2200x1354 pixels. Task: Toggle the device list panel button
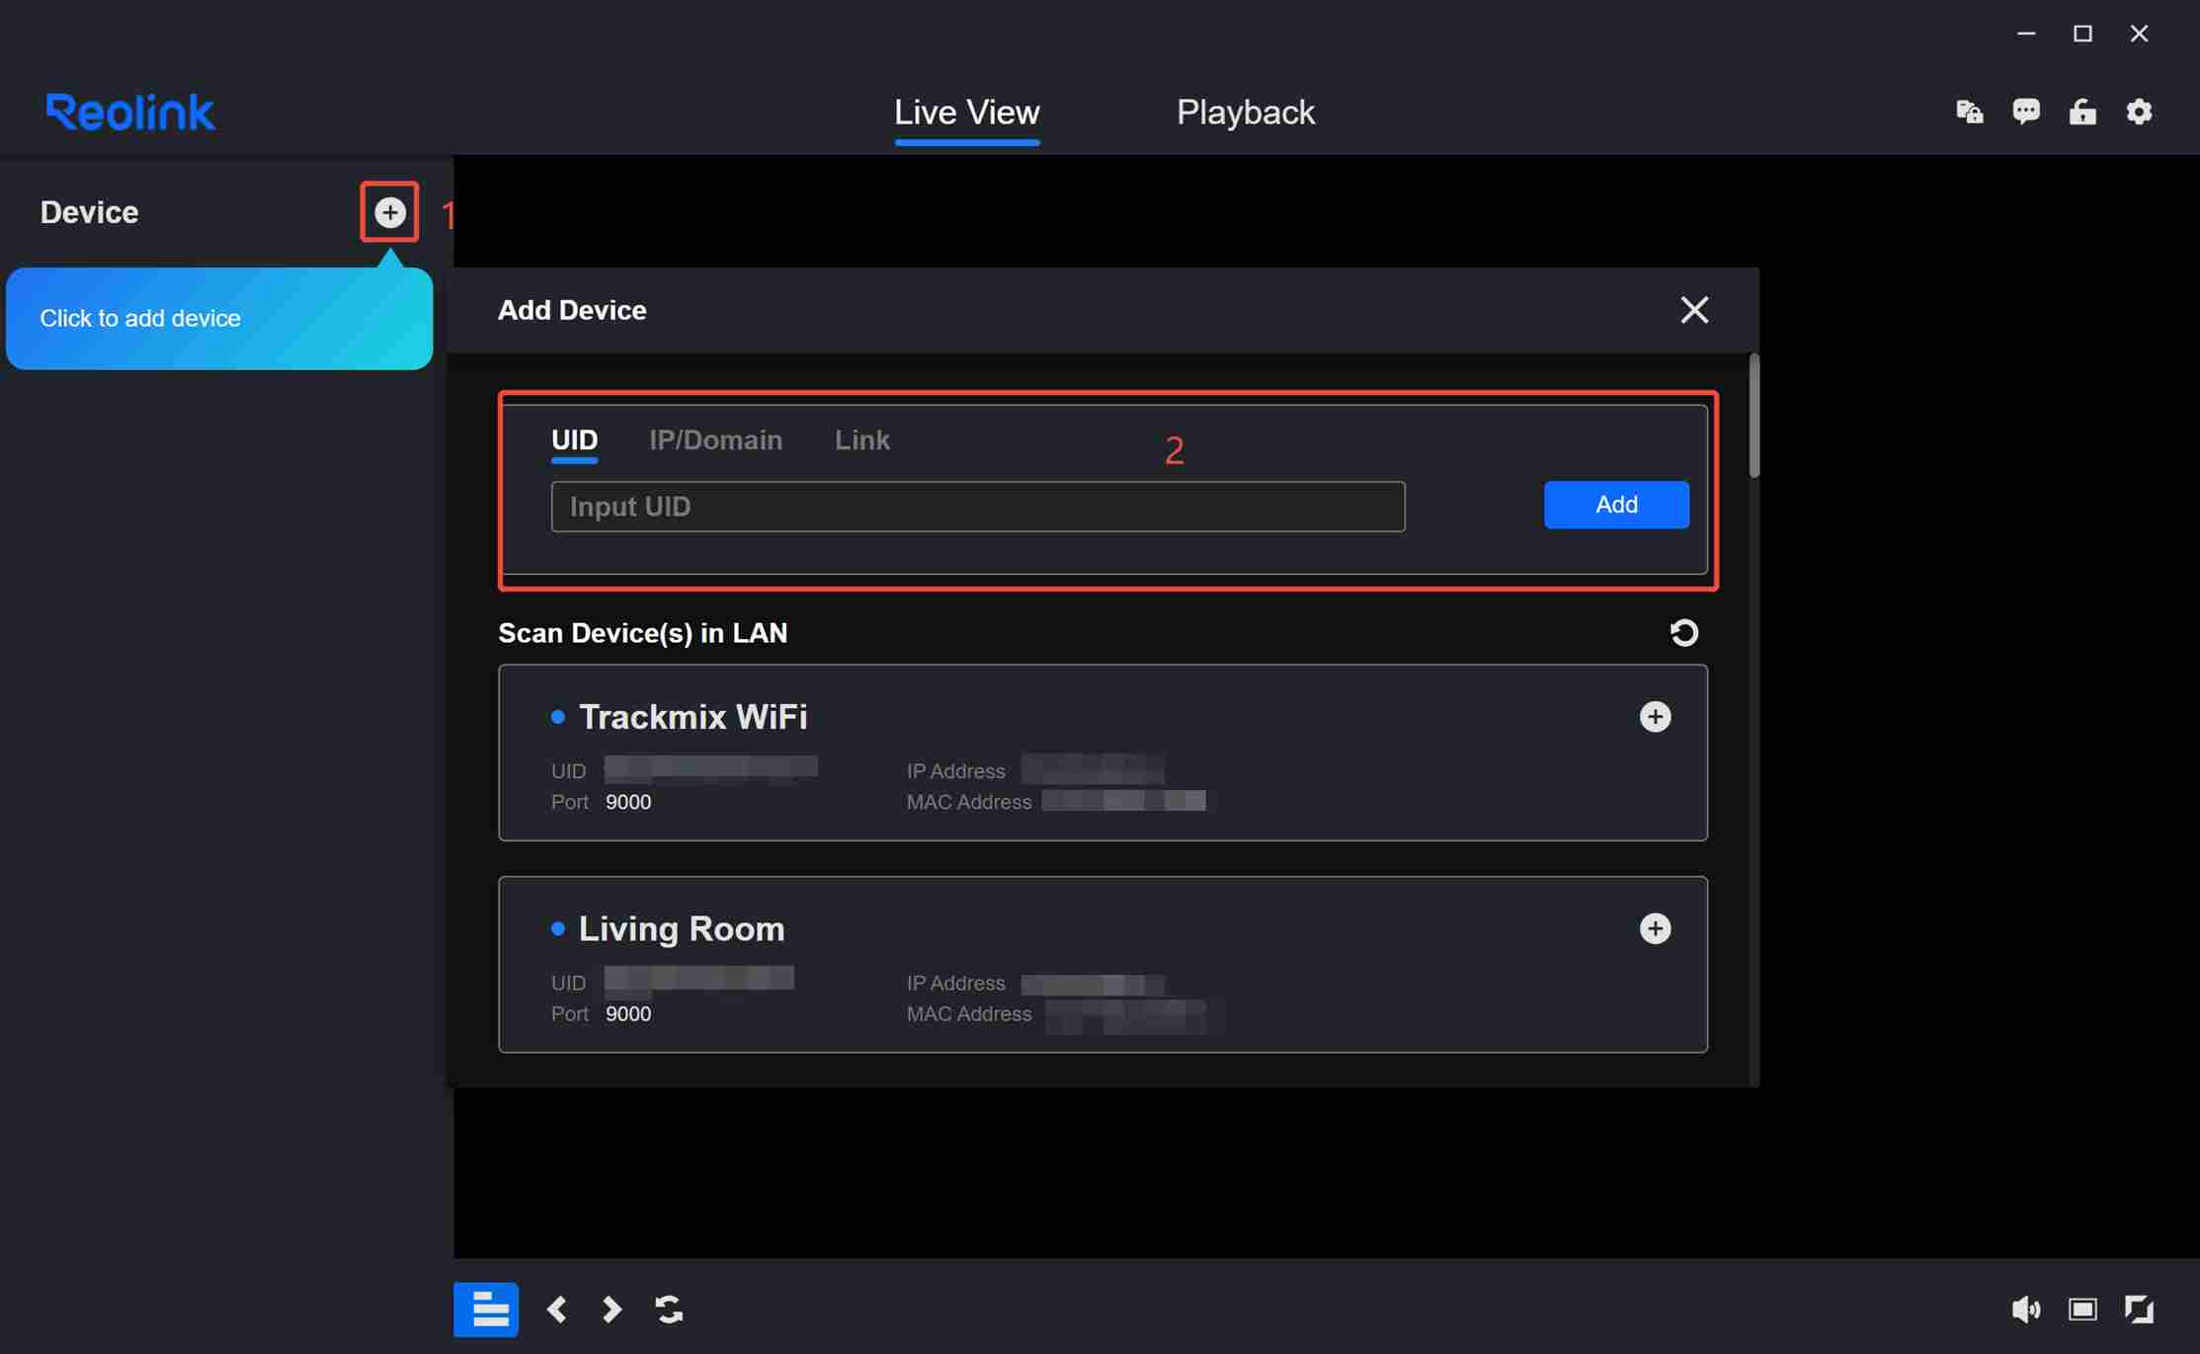point(486,1310)
